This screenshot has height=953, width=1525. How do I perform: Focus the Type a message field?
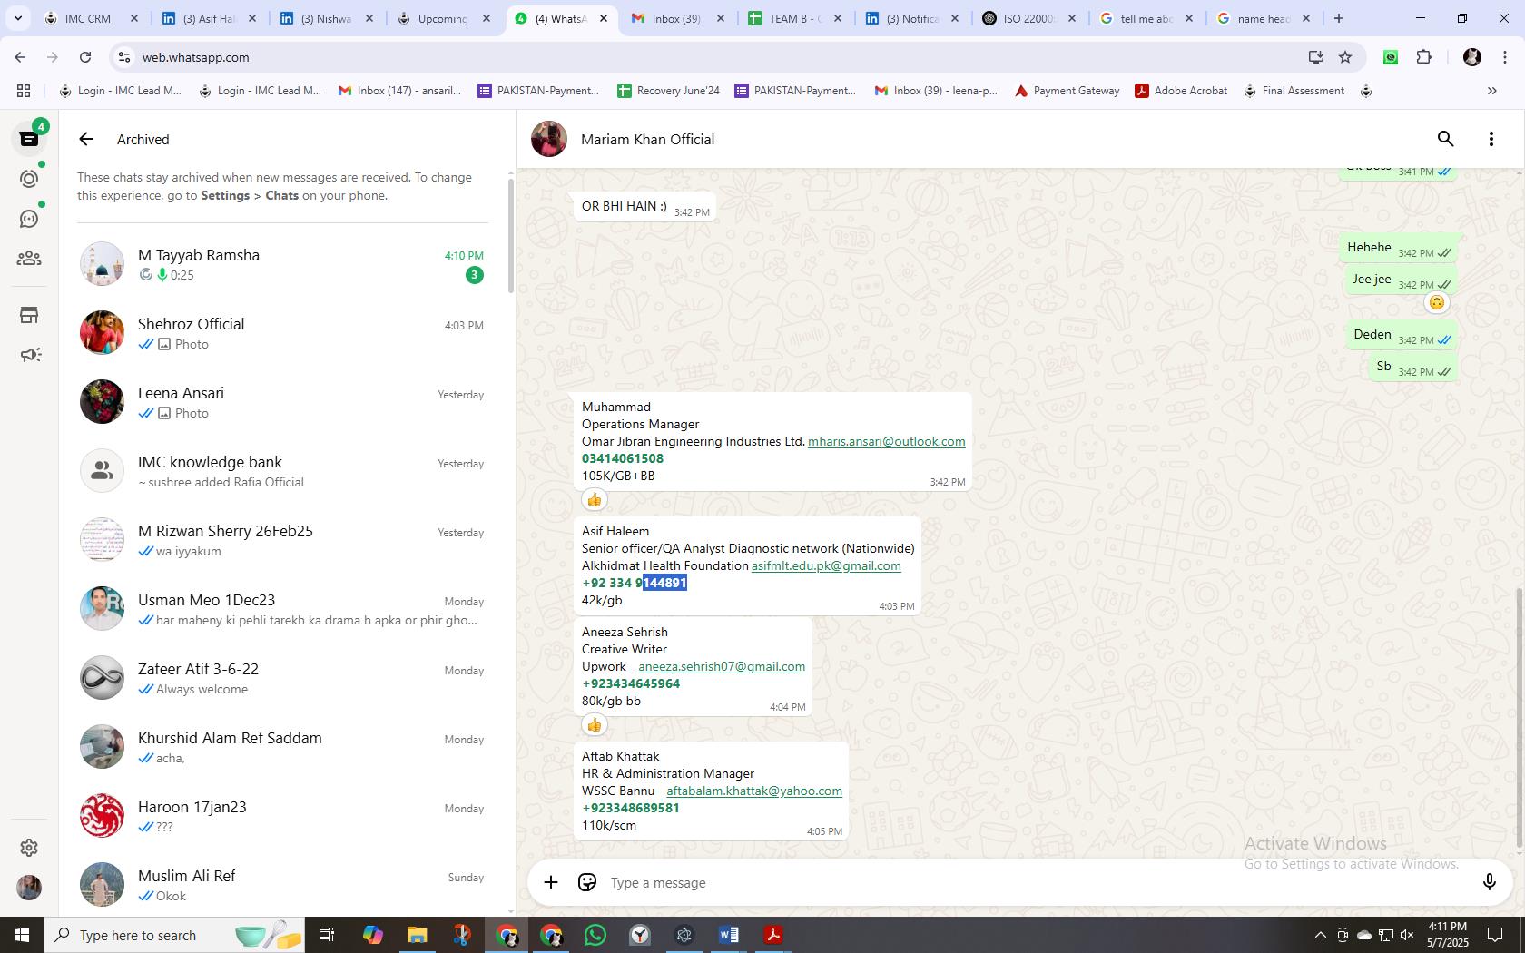click(x=1035, y=882)
